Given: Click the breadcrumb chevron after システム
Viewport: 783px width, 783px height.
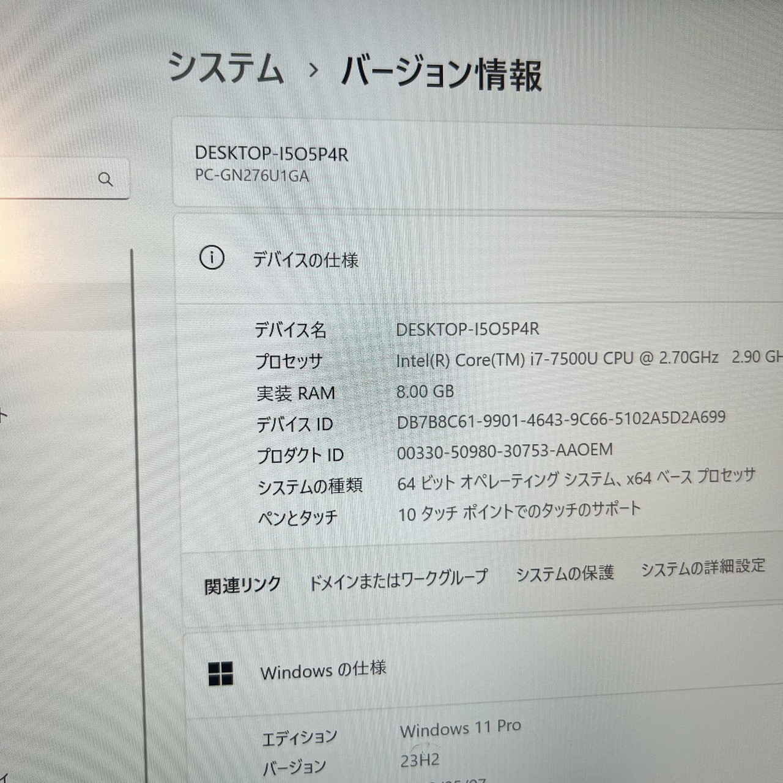Looking at the screenshot, I should [x=313, y=70].
